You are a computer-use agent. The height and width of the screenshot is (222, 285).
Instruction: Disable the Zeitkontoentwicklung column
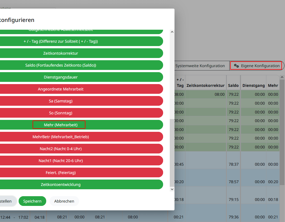(x=61, y=185)
